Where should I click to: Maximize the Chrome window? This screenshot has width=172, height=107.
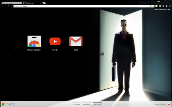[166, 1]
